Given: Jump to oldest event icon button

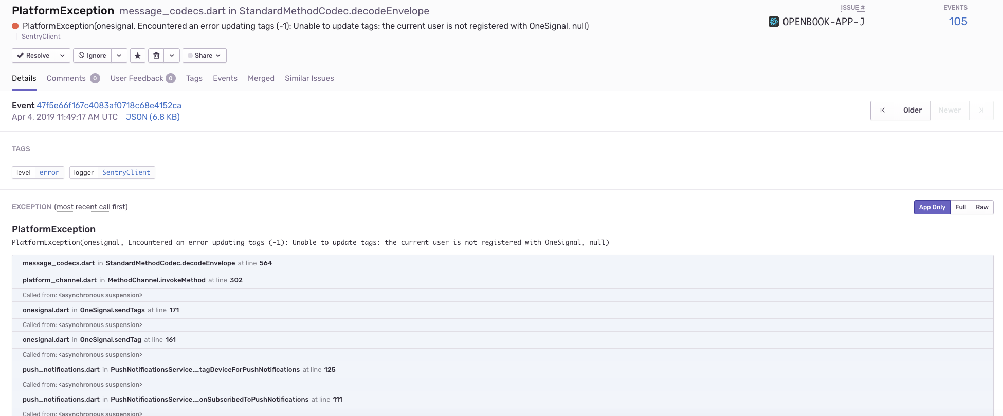Looking at the screenshot, I should click(883, 111).
